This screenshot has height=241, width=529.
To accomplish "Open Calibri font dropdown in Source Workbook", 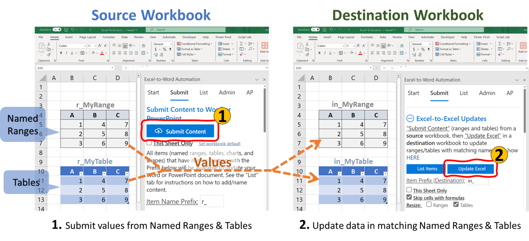I will (x=85, y=45).
